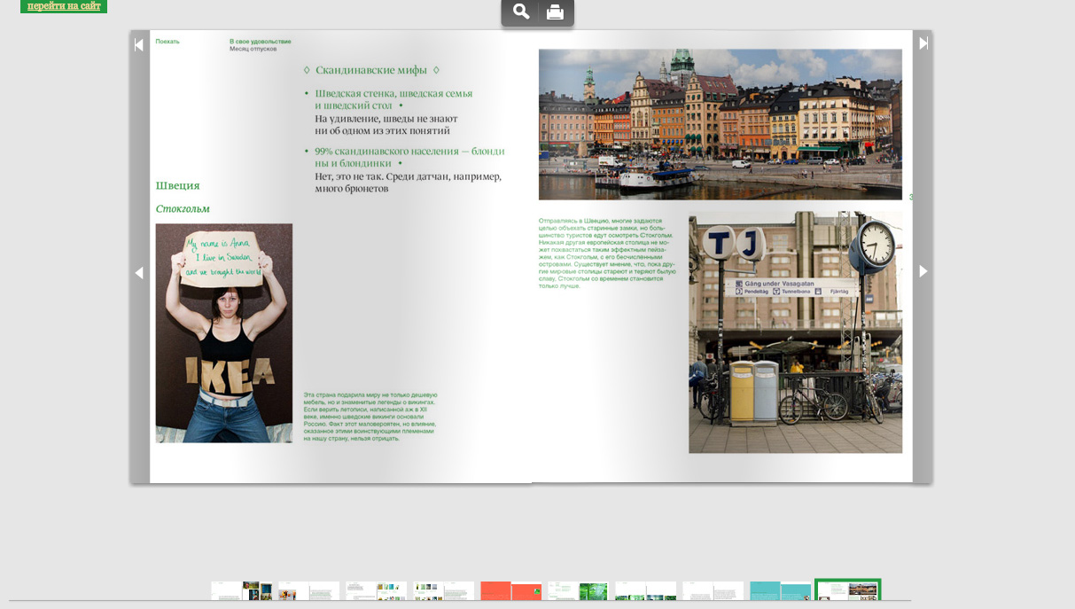Image resolution: width=1075 pixels, height=609 pixels.
Task: Jump to the first page with skip-back arrow
Action: 139,44
